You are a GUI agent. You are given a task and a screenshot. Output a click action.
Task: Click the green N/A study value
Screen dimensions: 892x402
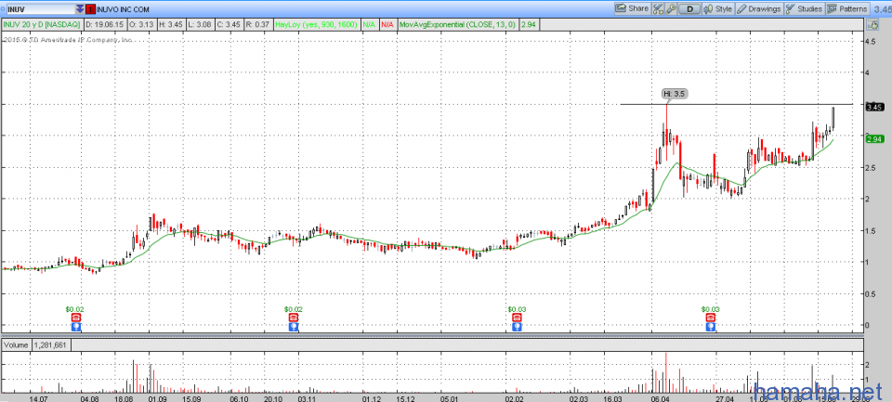click(x=369, y=25)
